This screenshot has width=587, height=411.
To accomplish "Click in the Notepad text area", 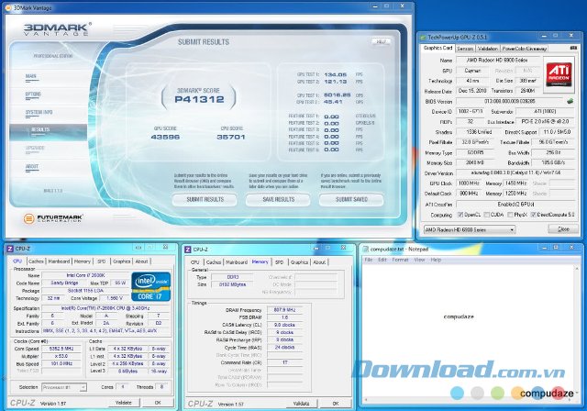I will tap(469, 332).
